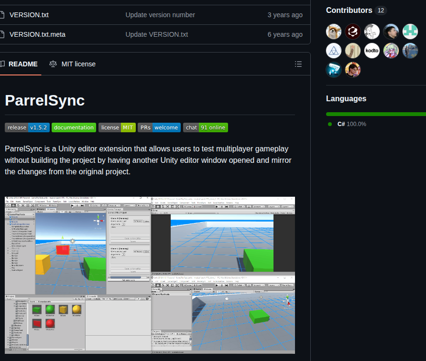The width and height of the screenshot is (426, 361).
Task: Open the VERSION.txt file
Action: pos(29,15)
